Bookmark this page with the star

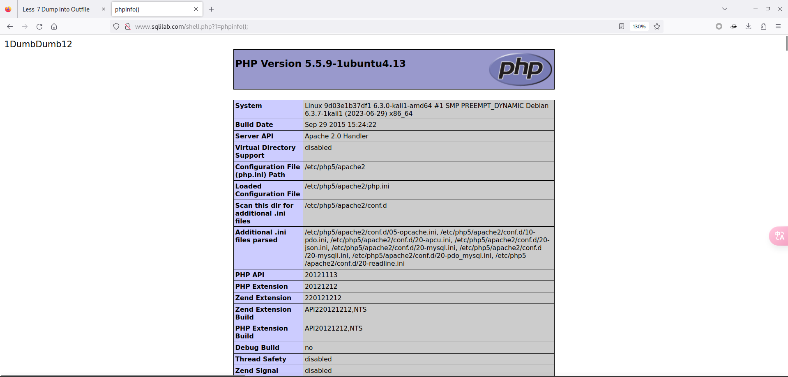[657, 26]
